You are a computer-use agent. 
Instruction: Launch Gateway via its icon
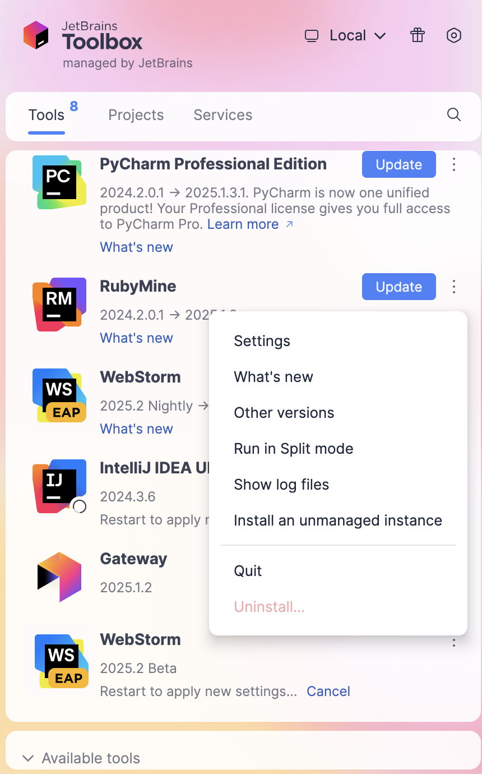[x=59, y=576]
